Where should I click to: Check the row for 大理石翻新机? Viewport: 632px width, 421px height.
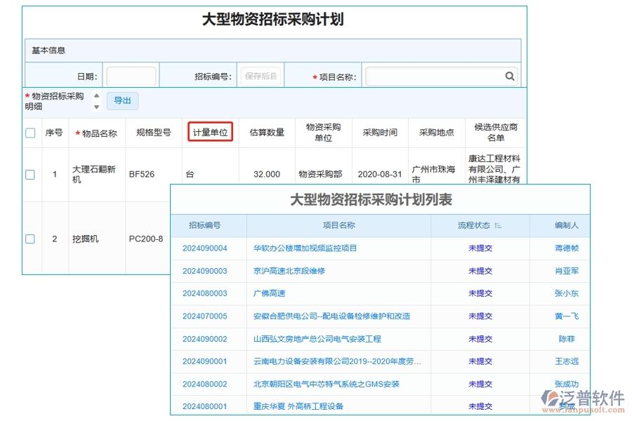(29, 174)
